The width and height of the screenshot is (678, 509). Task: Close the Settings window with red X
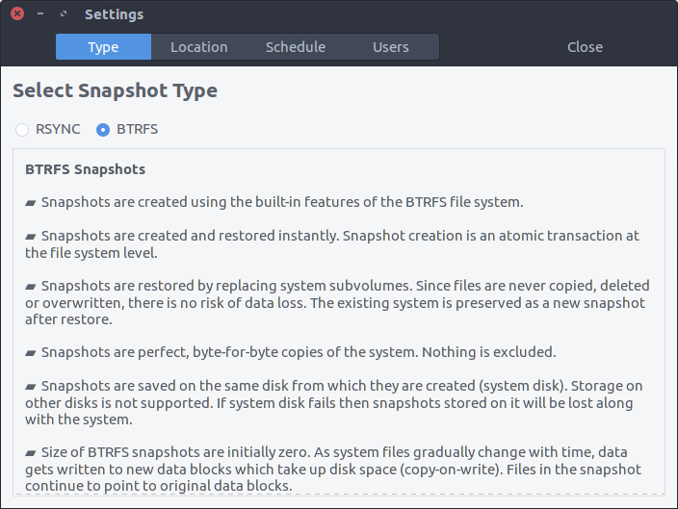[x=17, y=13]
